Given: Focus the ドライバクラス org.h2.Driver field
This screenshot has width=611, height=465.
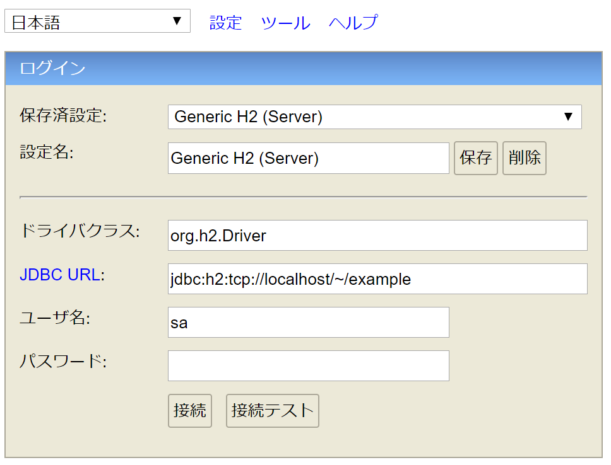Looking at the screenshot, I should [377, 236].
